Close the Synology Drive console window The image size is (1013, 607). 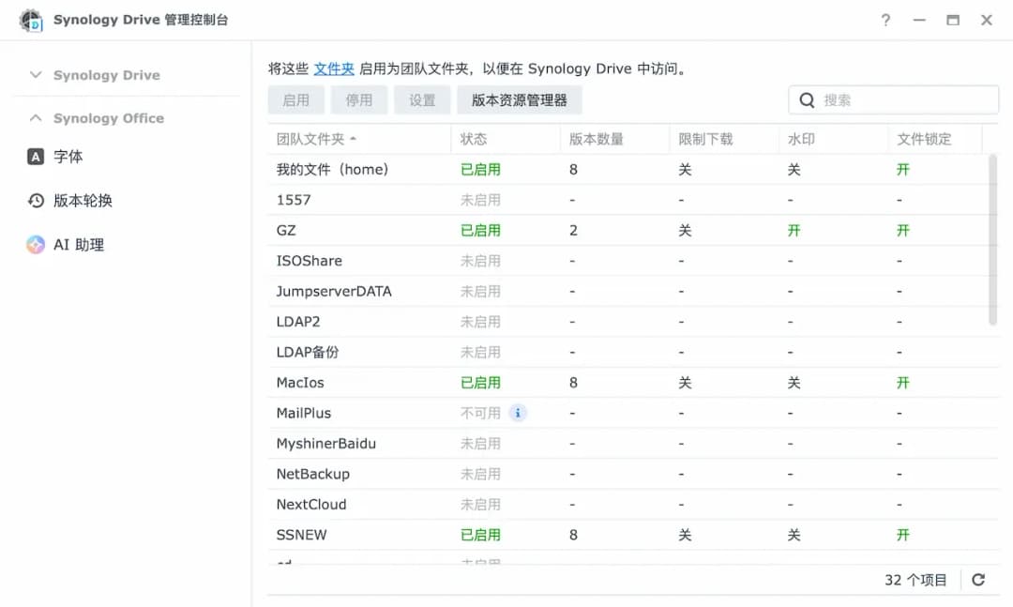[987, 20]
